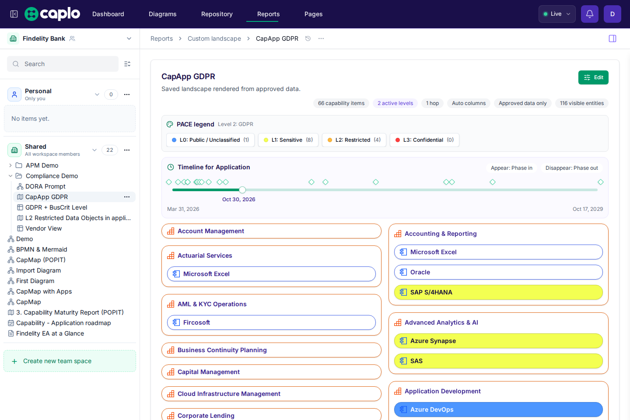Open the Reports tab

(269, 14)
